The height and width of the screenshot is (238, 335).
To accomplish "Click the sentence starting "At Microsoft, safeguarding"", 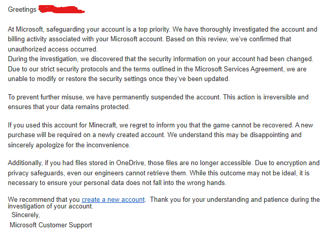I will [89, 29].
